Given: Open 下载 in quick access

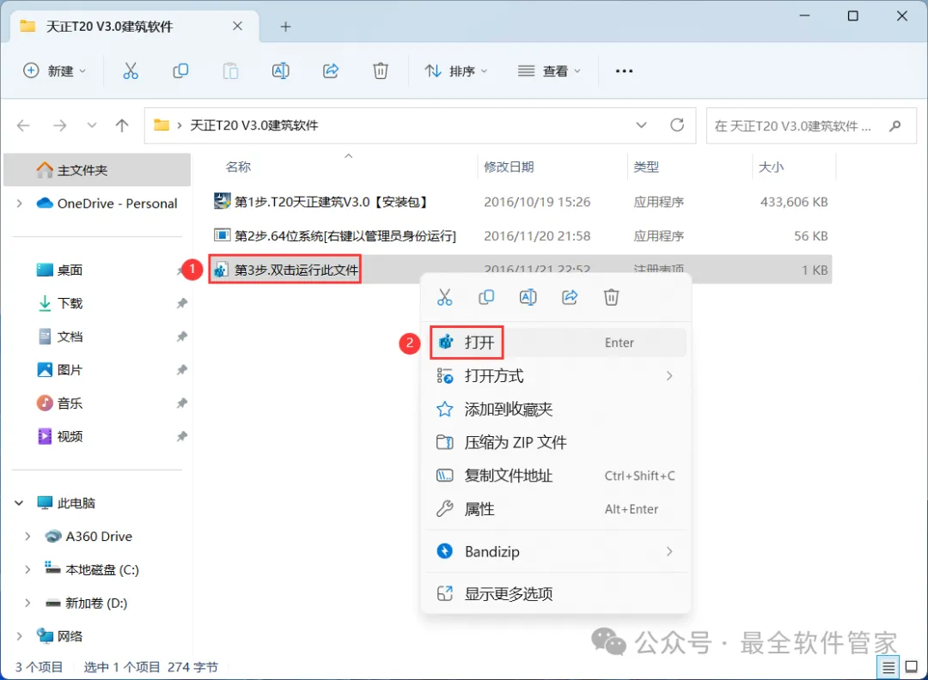Looking at the screenshot, I should [70, 303].
